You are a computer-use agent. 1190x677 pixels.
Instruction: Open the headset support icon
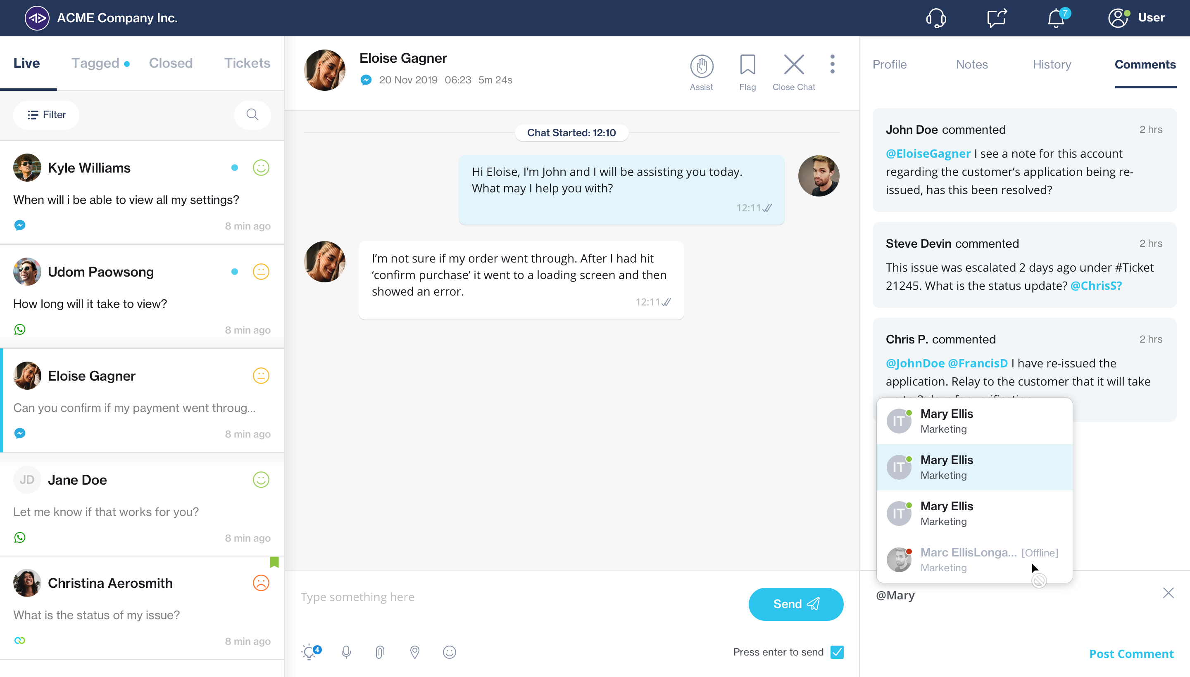tap(935, 18)
